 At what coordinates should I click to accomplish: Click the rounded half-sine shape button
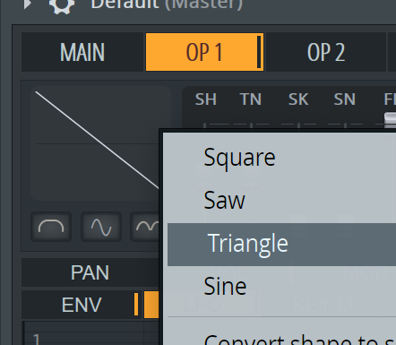coord(51,227)
